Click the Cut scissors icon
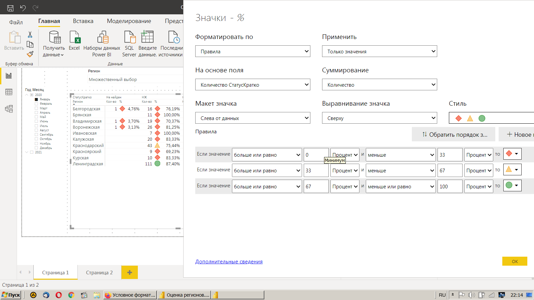This screenshot has width=534, height=300. coord(30,35)
